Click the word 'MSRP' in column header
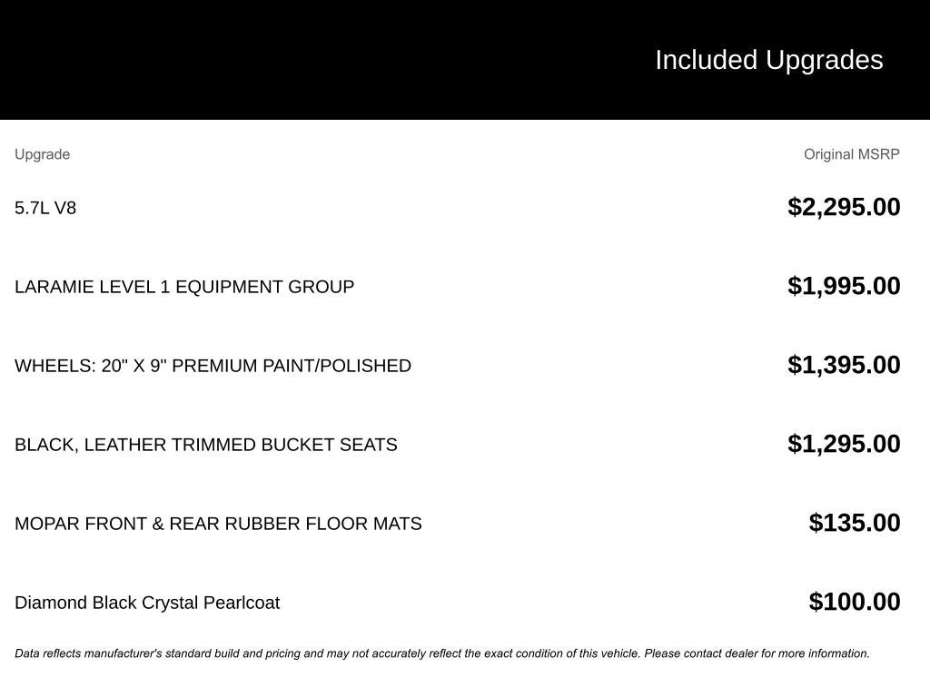 pos(878,154)
